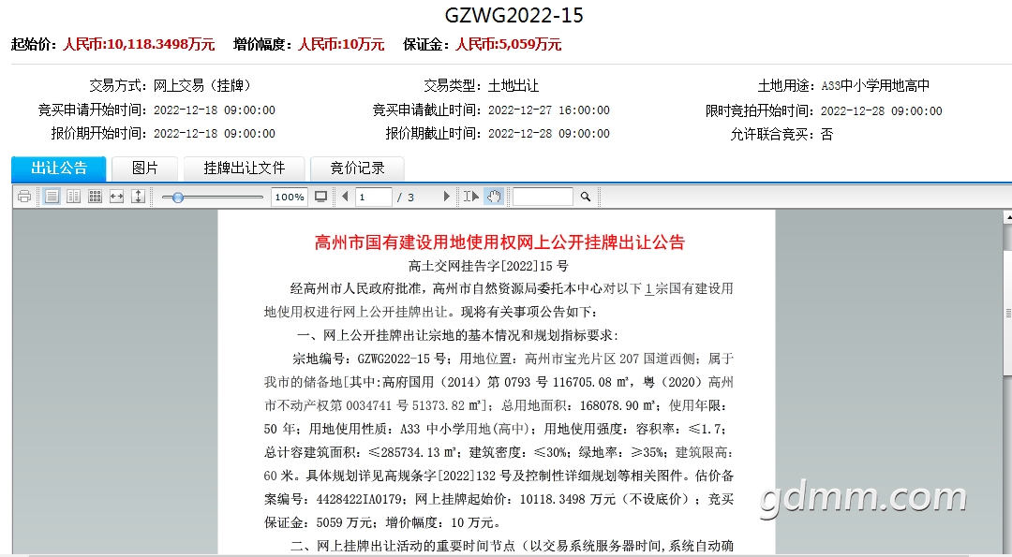Viewport: 1012px width, 557px height.
Task: Click the 竞买申请开始时间 label
Action: pyautogui.click(x=92, y=110)
